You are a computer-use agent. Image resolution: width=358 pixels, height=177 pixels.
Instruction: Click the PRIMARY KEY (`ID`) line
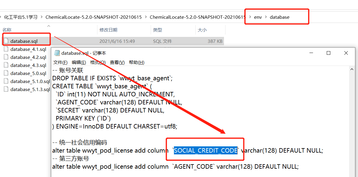83,118
